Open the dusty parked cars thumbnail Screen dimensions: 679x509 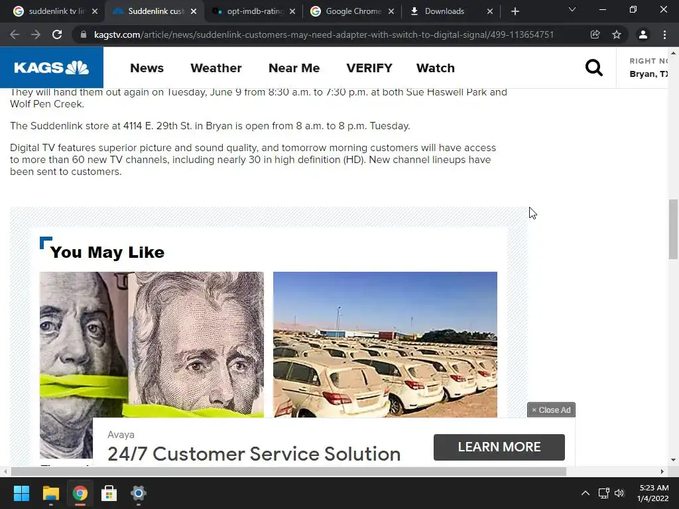coord(385,345)
